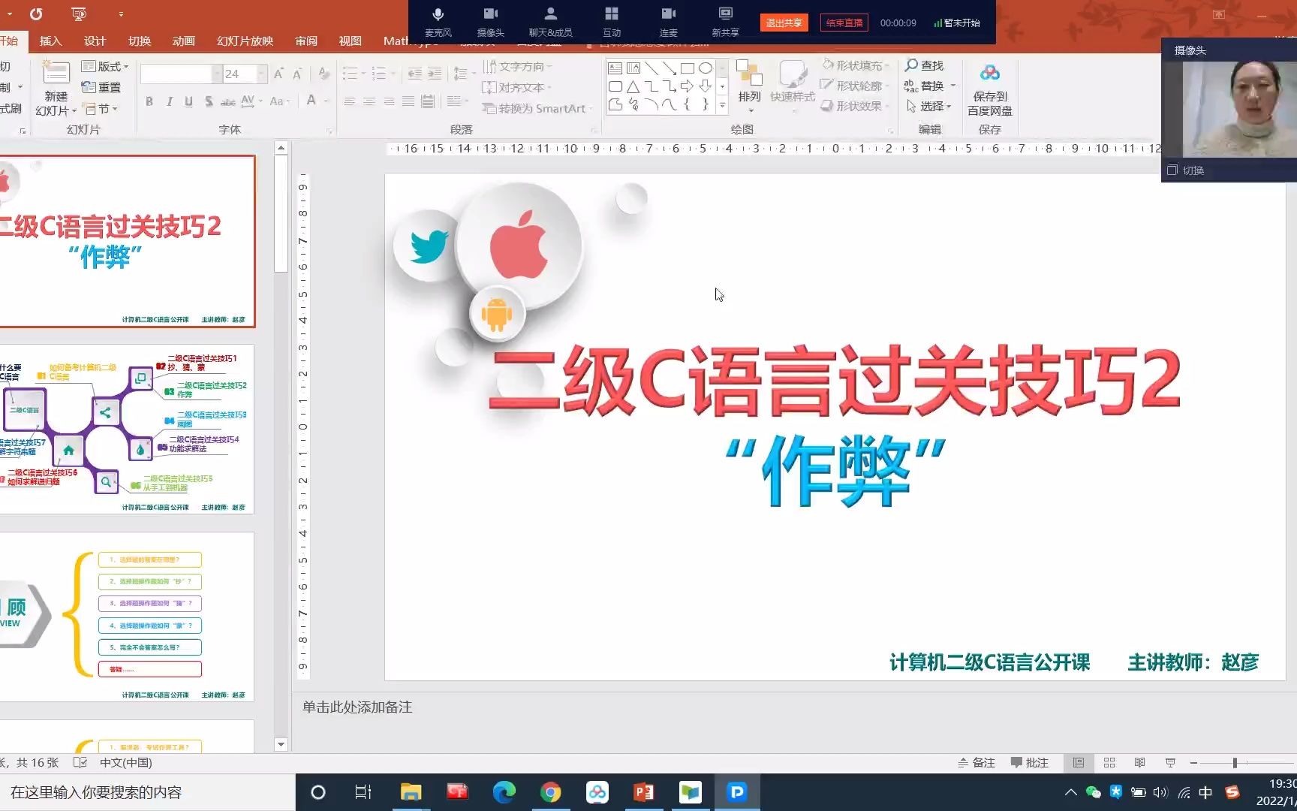Toggle bold formatting in font group

tap(149, 101)
